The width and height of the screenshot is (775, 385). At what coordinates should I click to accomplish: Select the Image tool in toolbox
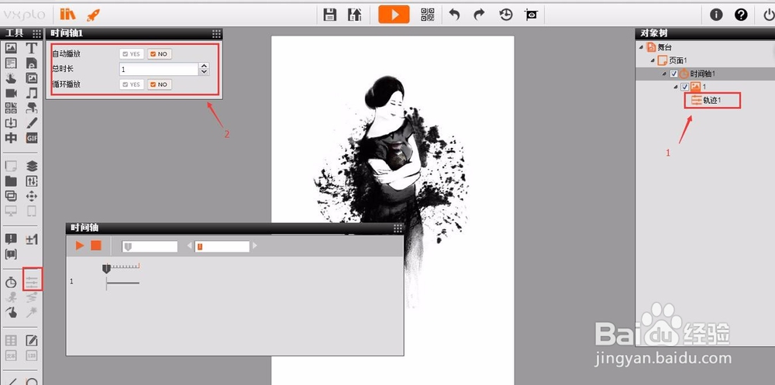[x=11, y=49]
